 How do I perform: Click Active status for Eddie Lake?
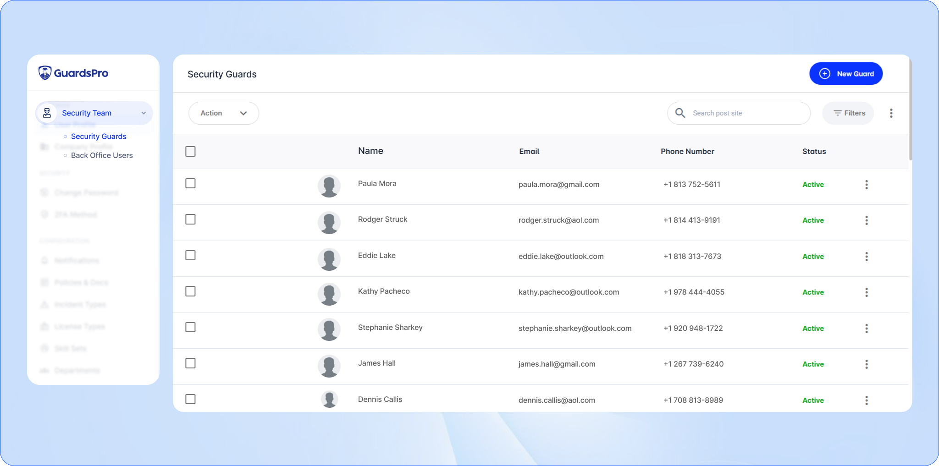813,257
